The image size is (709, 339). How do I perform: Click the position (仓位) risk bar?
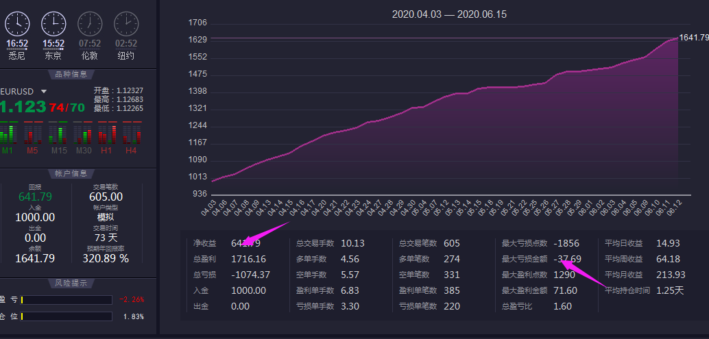tap(67, 316)
